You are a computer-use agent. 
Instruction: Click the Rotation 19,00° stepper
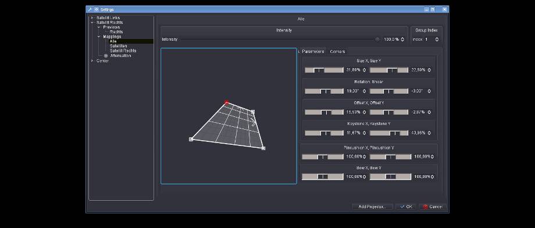364,91
